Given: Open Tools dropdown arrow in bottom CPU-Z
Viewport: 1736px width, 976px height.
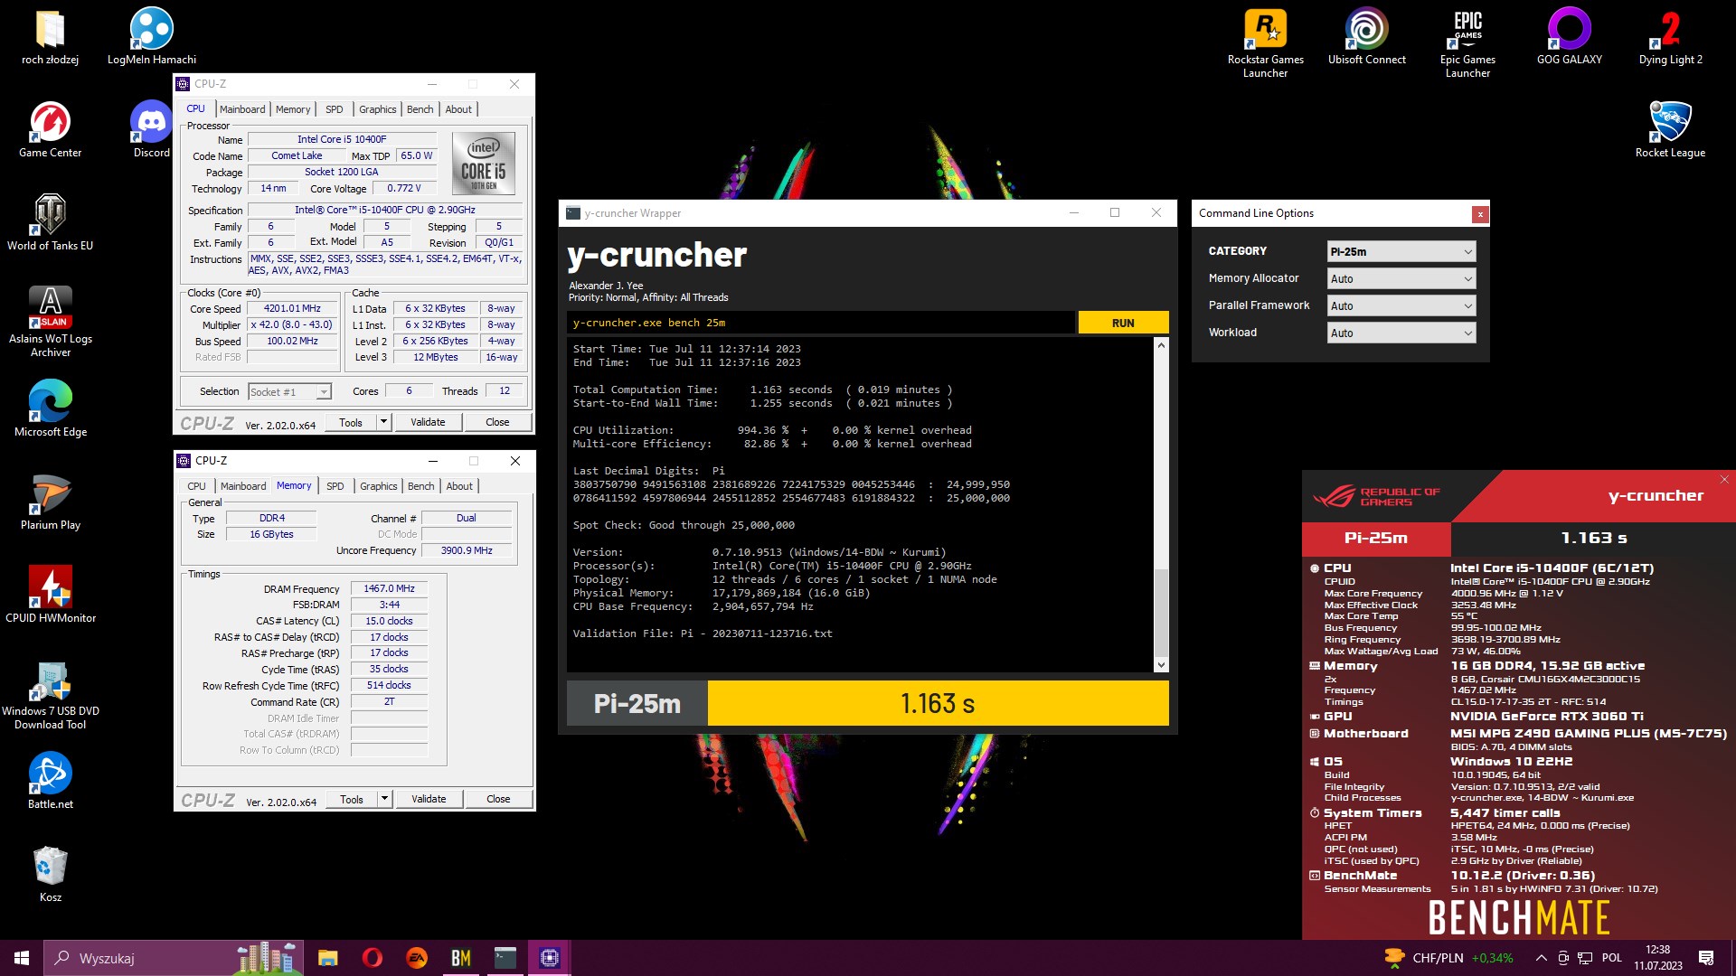Looking at the screenshot, I should (x=384, y=798).
